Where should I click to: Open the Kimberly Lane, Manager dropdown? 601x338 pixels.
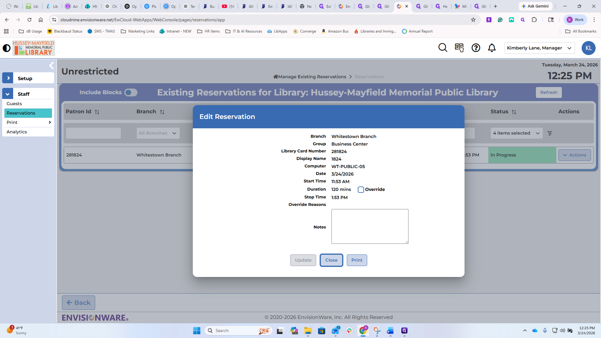(x=539, y=48)
